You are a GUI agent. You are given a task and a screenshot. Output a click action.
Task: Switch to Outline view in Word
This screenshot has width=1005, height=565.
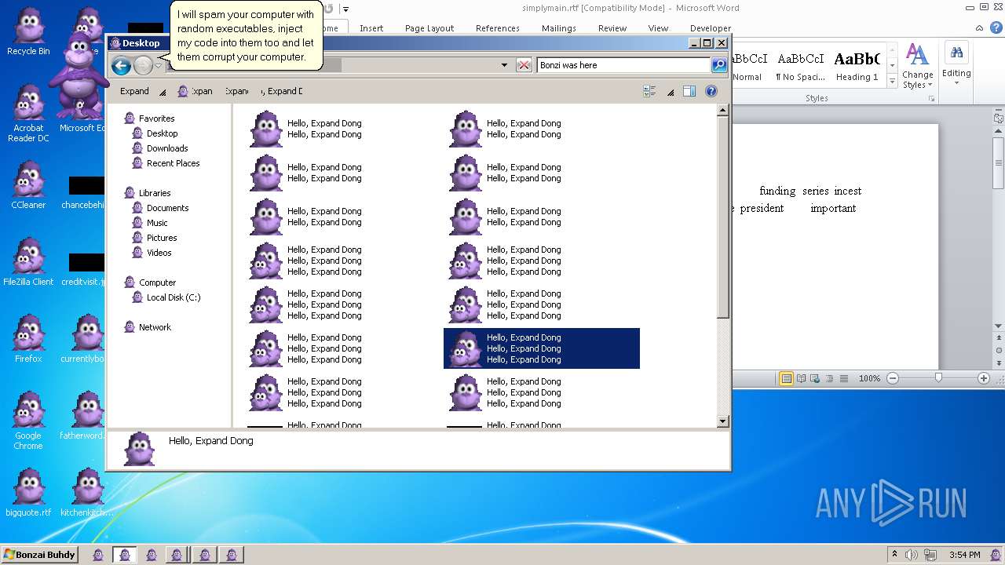[x=830, y=378]
